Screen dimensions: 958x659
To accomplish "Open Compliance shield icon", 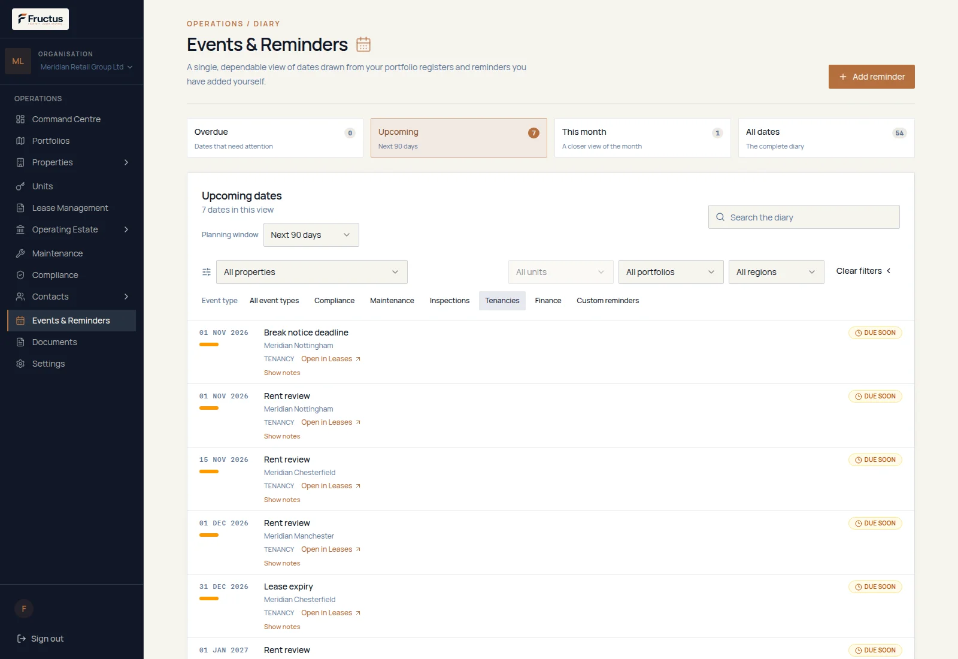I will pos(20,275).
